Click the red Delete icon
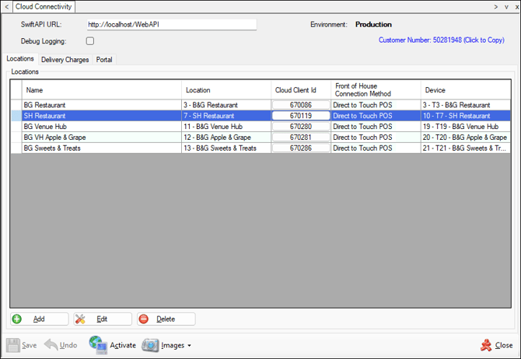The width and height of the screenshot is (521, 359). 144,319
